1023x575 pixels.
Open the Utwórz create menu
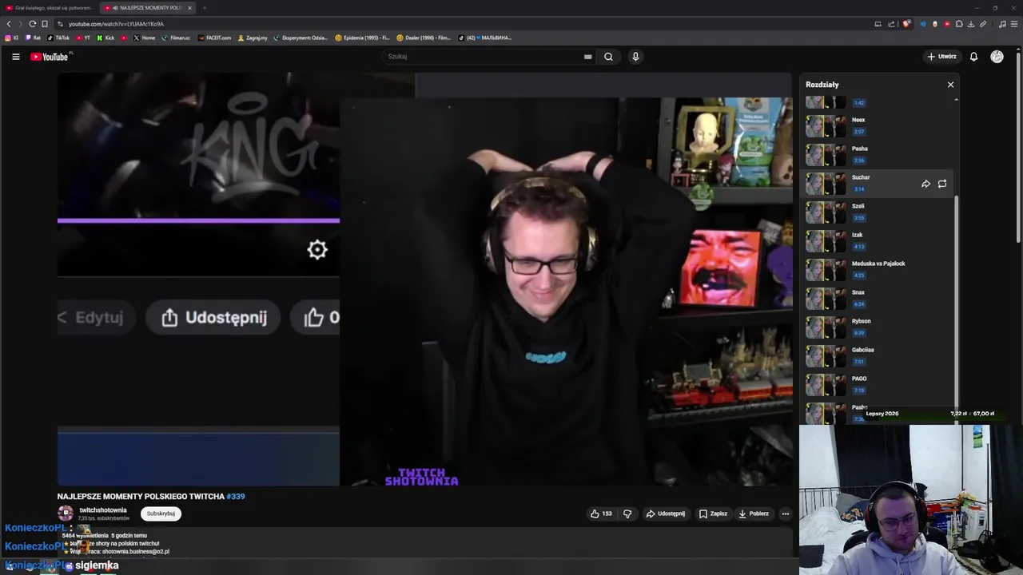pos(941,57)
